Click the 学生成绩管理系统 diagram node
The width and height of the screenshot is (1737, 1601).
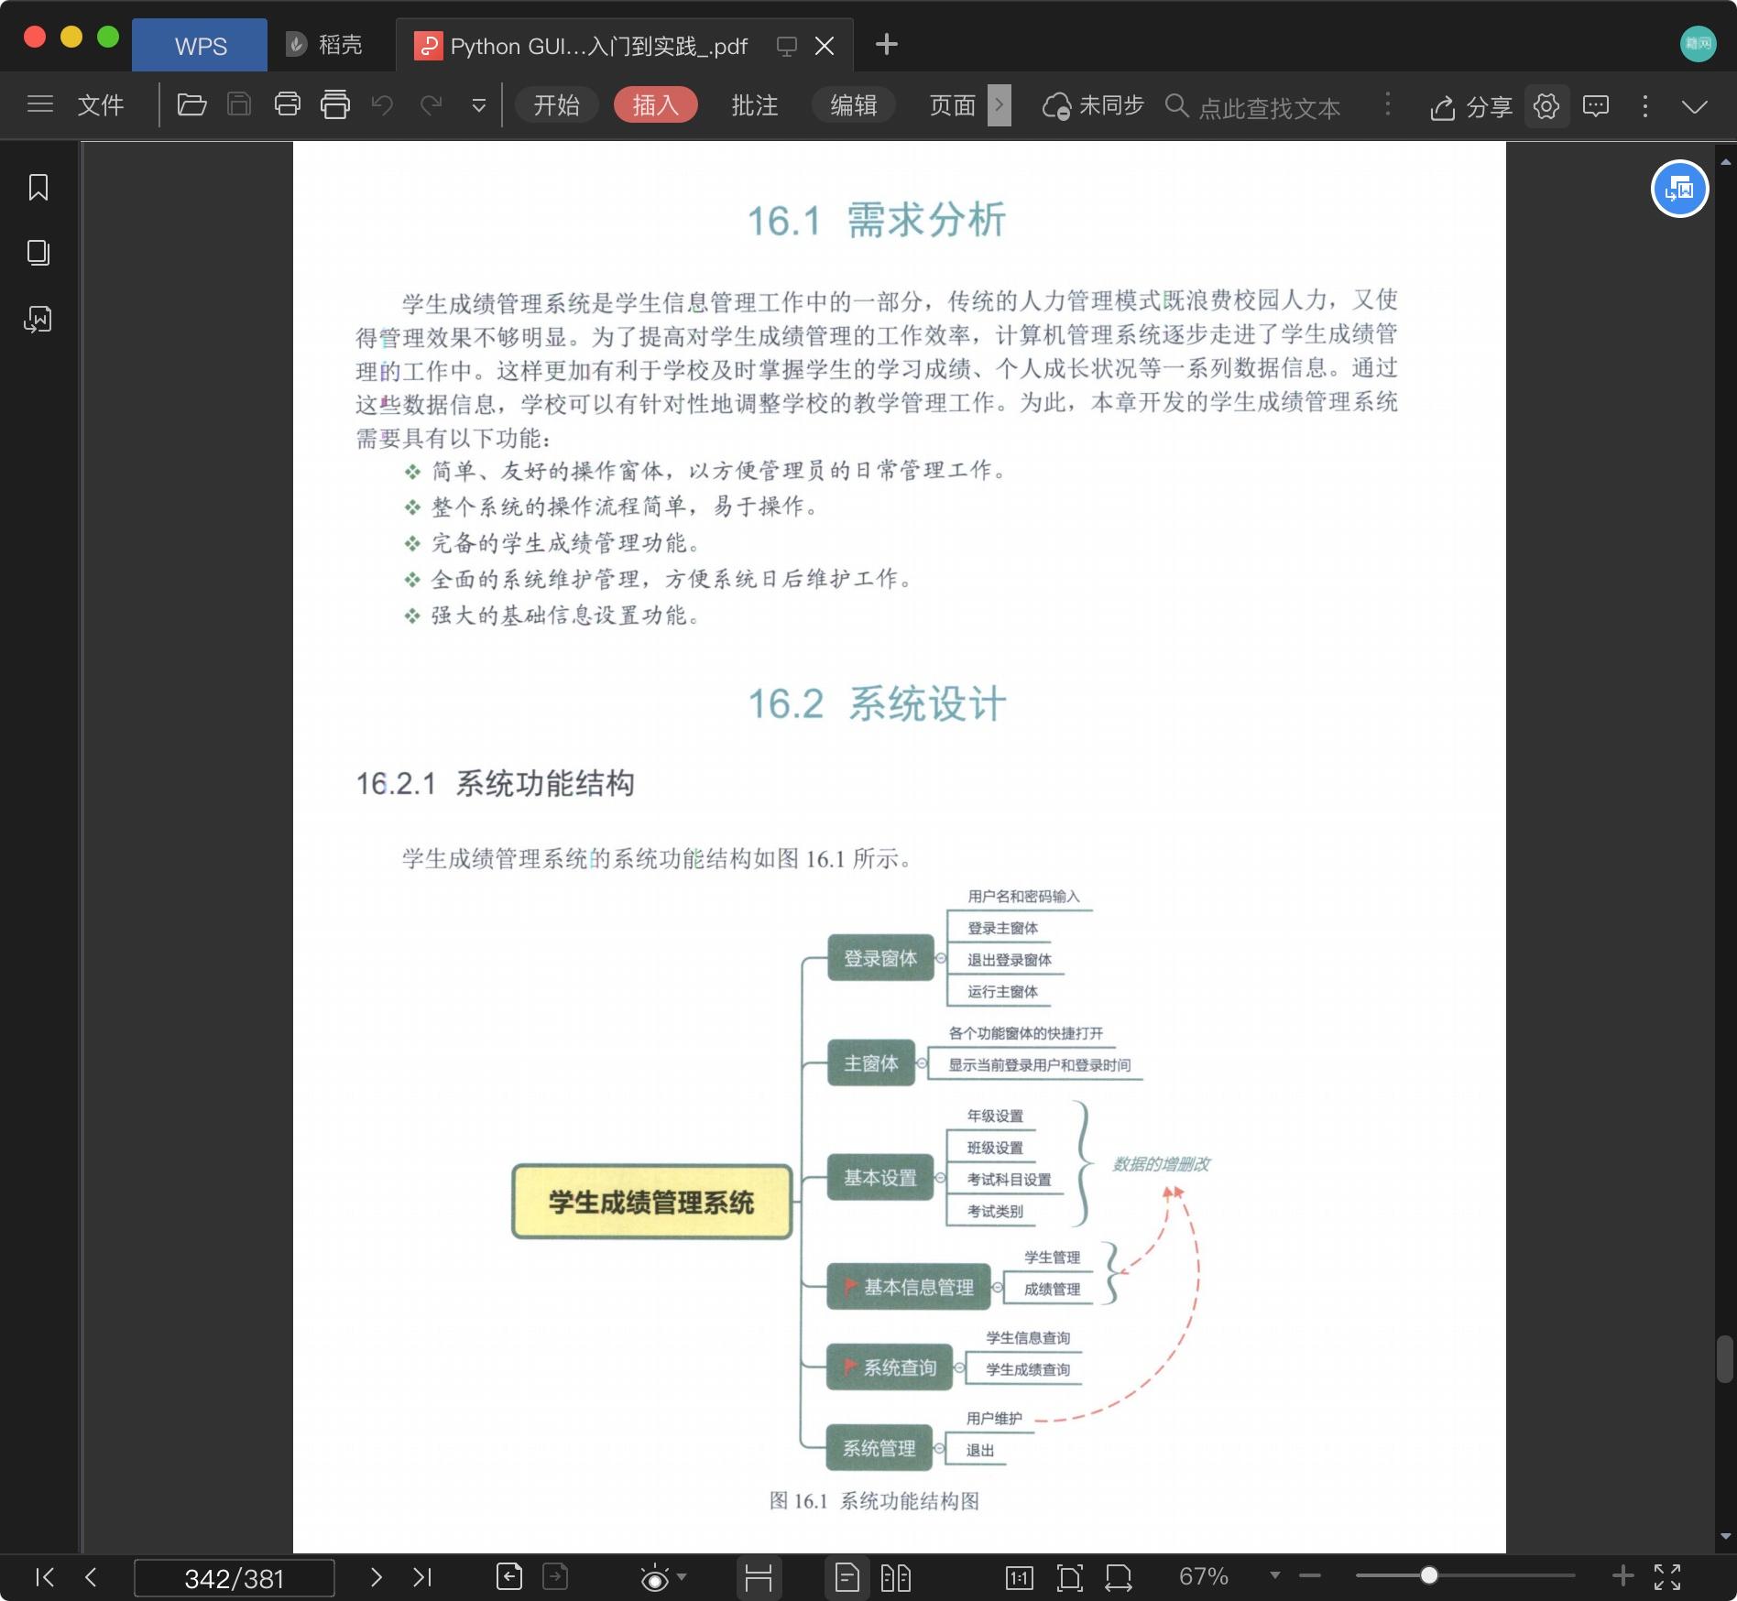pyautogui.click(x=651, y=1203)
